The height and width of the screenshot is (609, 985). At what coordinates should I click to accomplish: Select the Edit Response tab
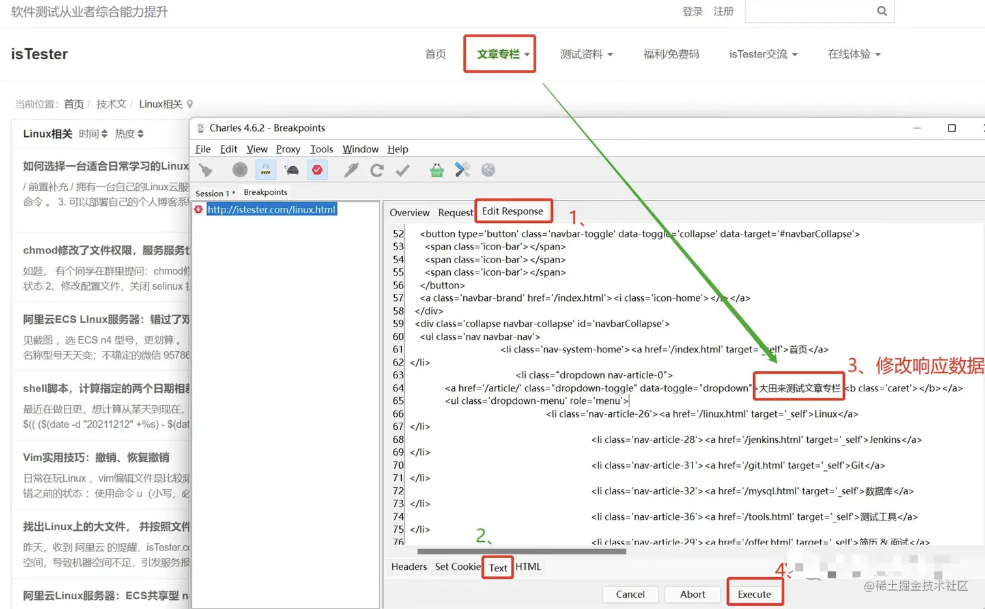pos(513,211)
